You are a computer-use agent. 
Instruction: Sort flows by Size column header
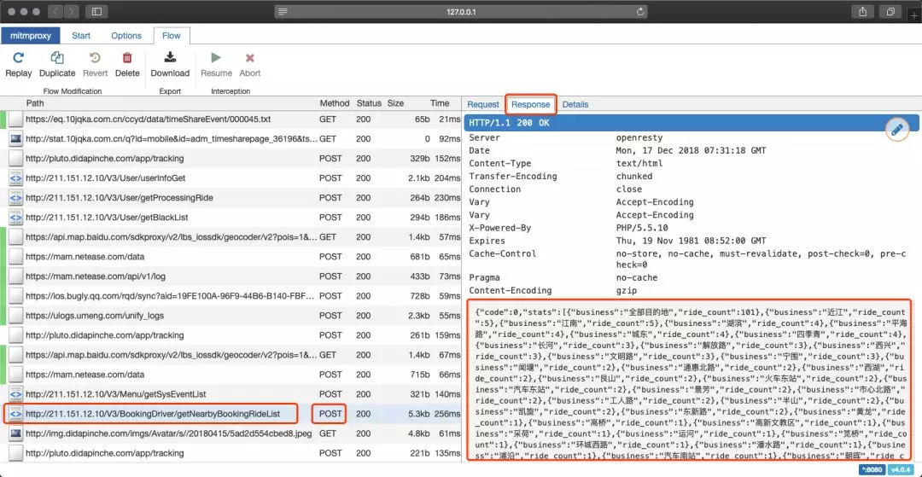pyautogui.click(x=396, y=102)
